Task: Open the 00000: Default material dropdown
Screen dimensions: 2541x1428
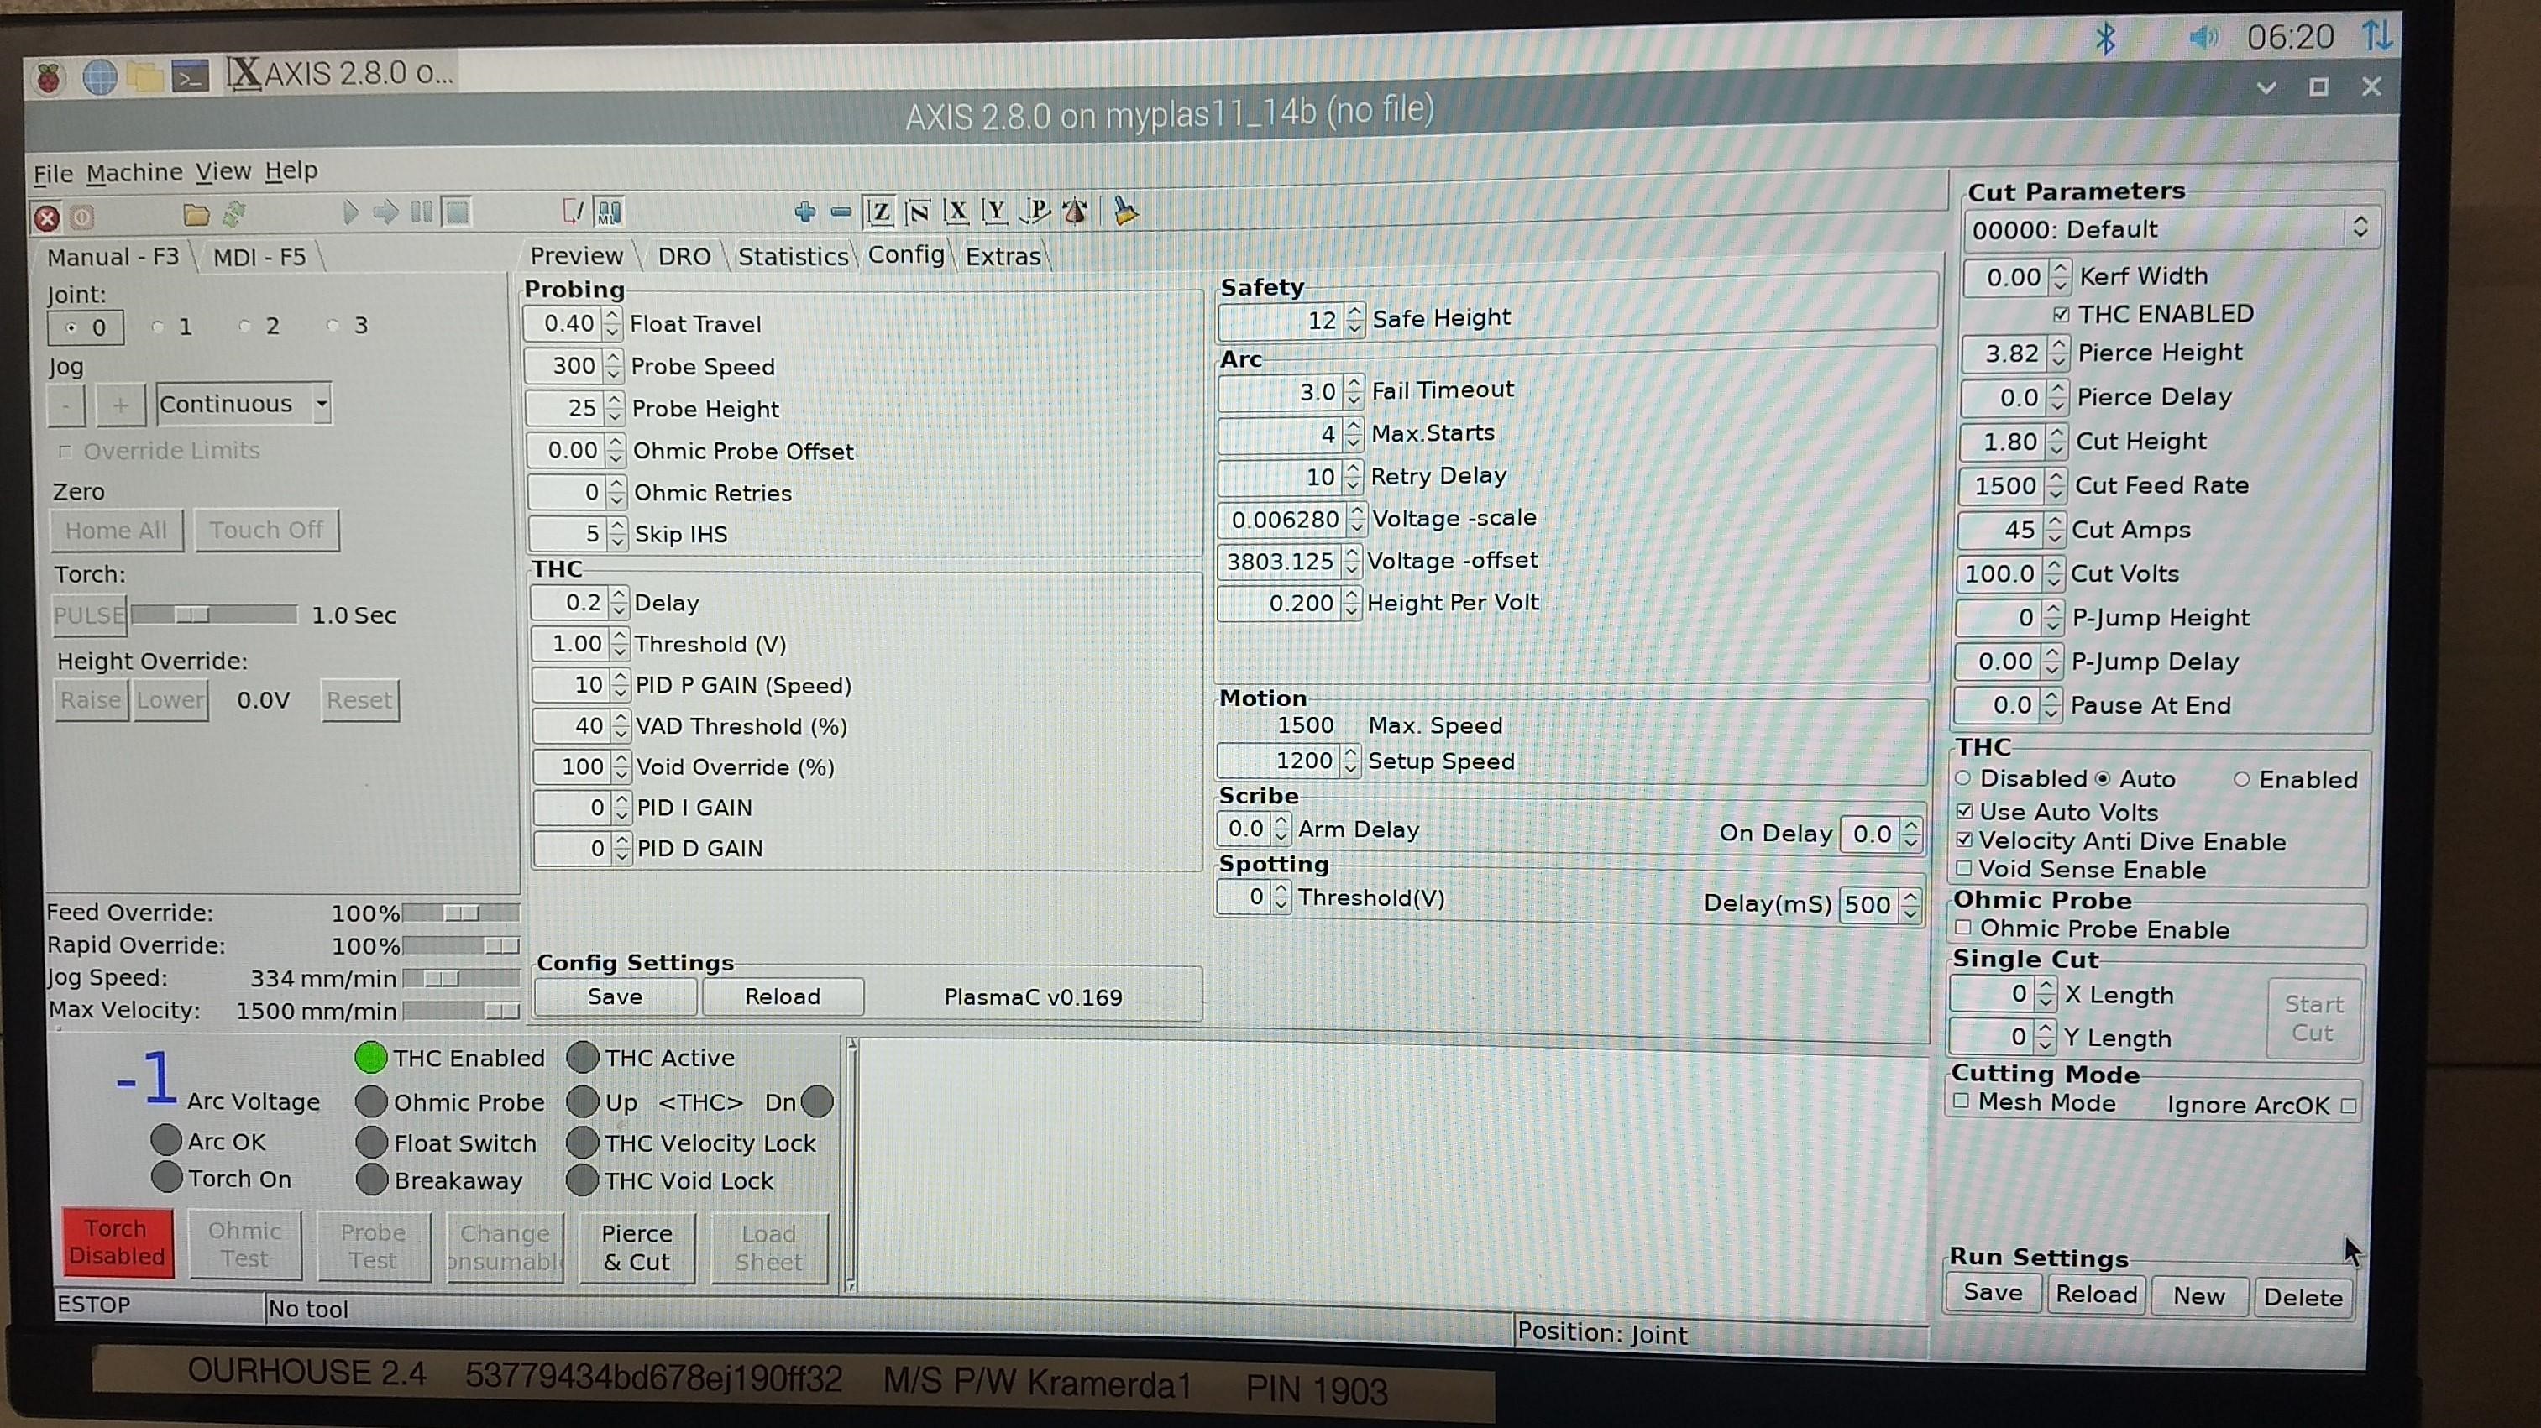Action: pos(2172,229)
